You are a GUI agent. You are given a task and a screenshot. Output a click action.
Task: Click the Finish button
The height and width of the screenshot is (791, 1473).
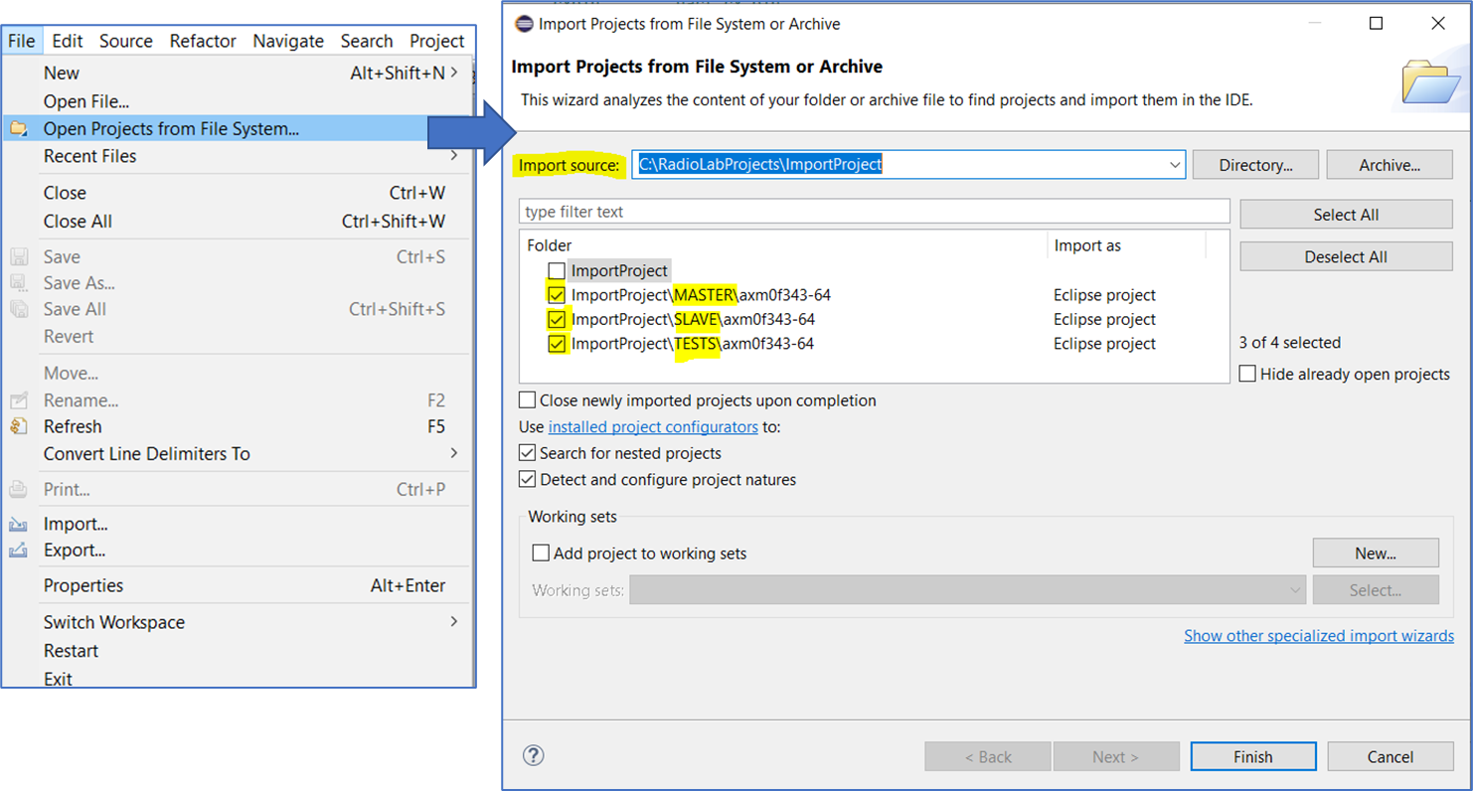[x=1253, y=756]
